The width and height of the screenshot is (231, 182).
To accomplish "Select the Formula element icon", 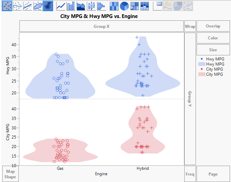I will [x=168, y=6].
